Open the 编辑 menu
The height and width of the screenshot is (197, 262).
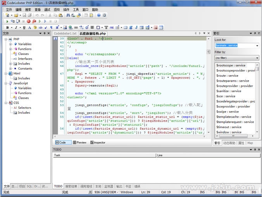[18, 10]
